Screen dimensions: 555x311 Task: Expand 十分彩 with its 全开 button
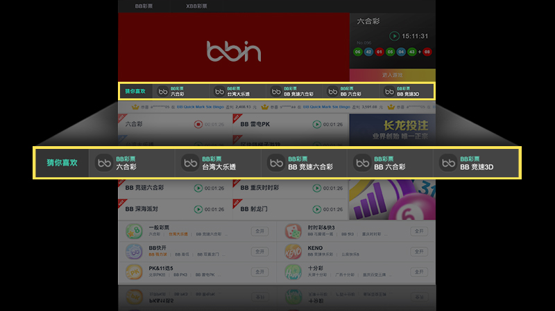[x=418, y=272]
